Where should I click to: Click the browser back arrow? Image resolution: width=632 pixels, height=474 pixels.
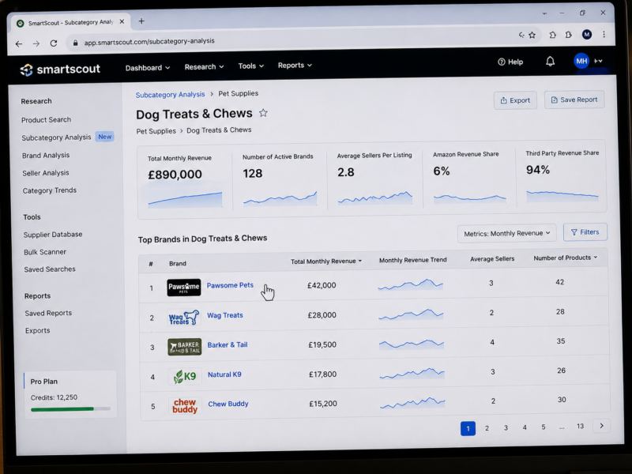(x=18, y=43)
